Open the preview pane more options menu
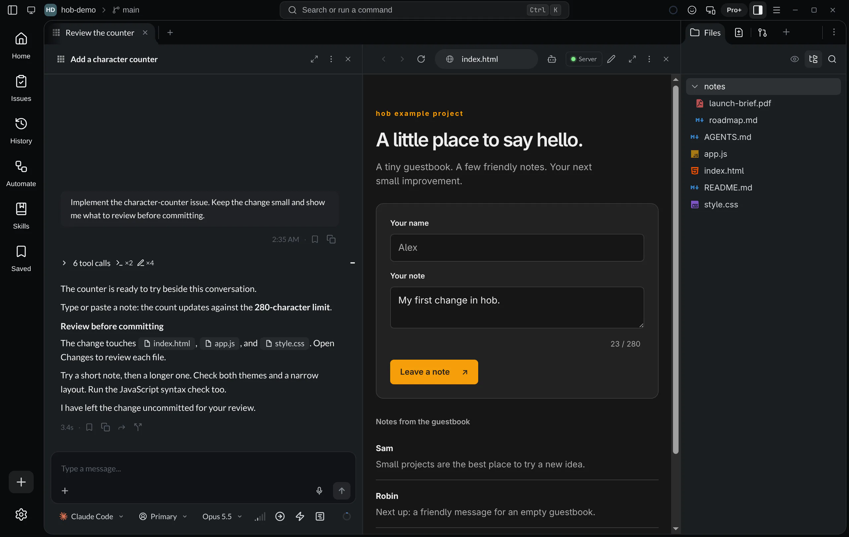Screen dimensions: 849x537 click(x=649, y=59)
